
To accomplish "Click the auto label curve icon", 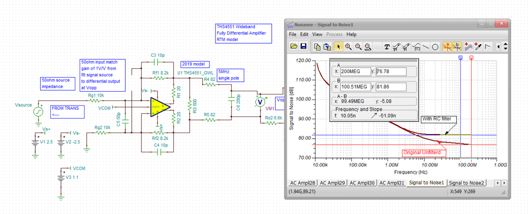I will [x=397, y=46].
